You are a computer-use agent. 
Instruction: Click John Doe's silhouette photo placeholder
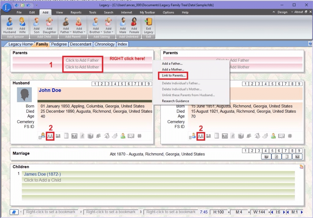(24, 95)
